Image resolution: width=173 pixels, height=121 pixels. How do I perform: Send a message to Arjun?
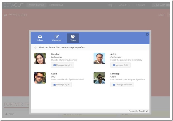pyautogui.click(x=61, y=84)
